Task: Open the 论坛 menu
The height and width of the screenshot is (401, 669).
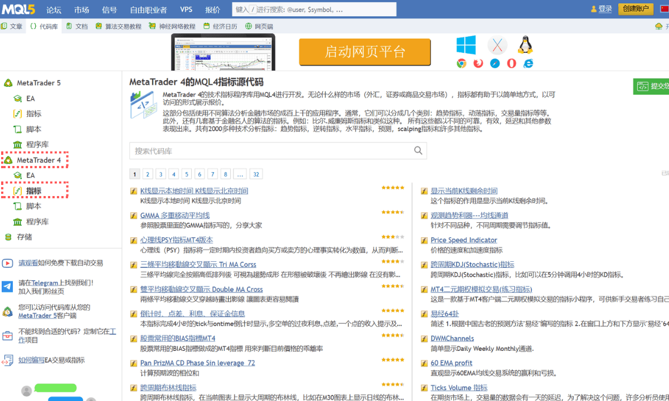Action: [54, 9]
